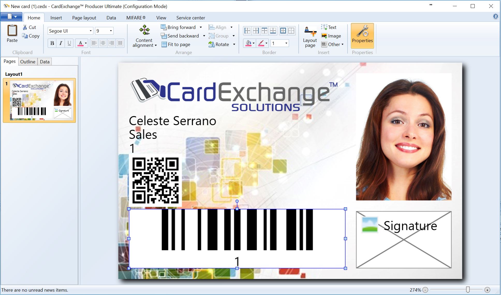Center align text

[x=103, y=43]
